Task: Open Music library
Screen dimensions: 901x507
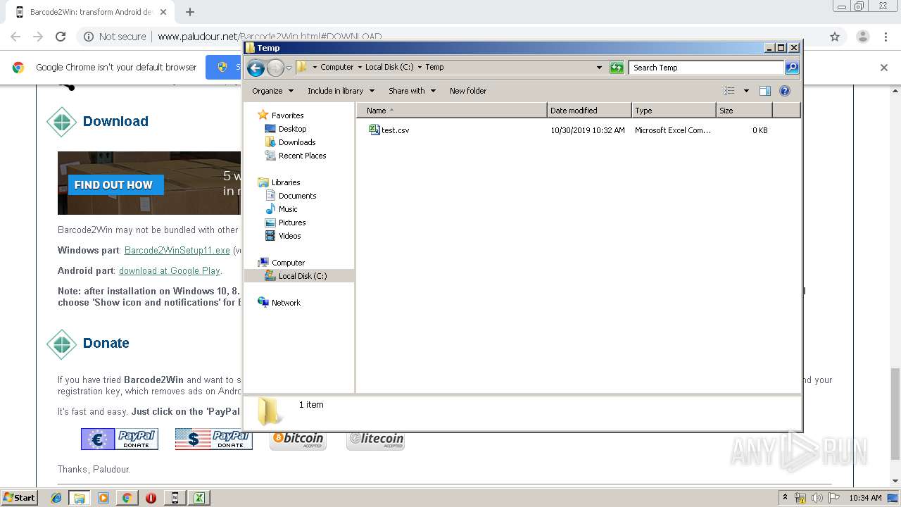Action: 287,209
